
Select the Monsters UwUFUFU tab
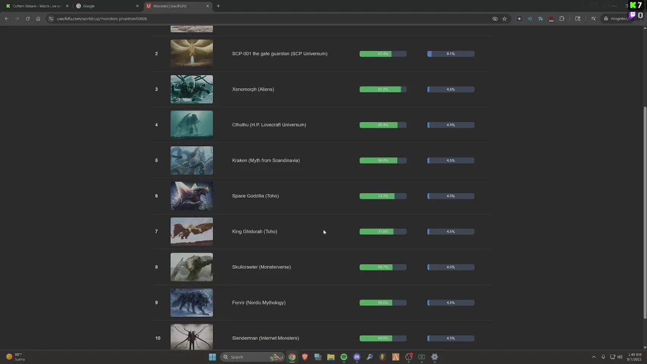pos(177,6)
